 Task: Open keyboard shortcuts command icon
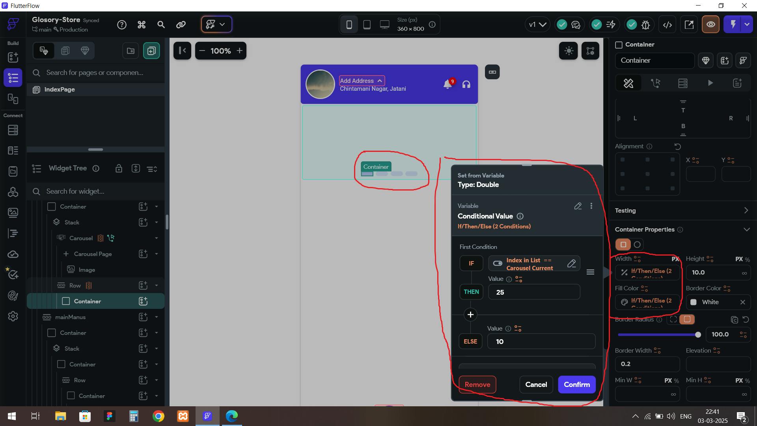[x=142, y=24]
